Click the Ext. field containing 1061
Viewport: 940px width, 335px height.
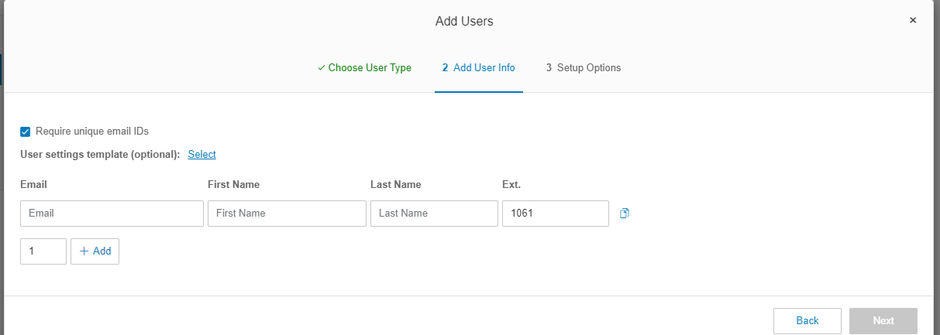(555, 214)
